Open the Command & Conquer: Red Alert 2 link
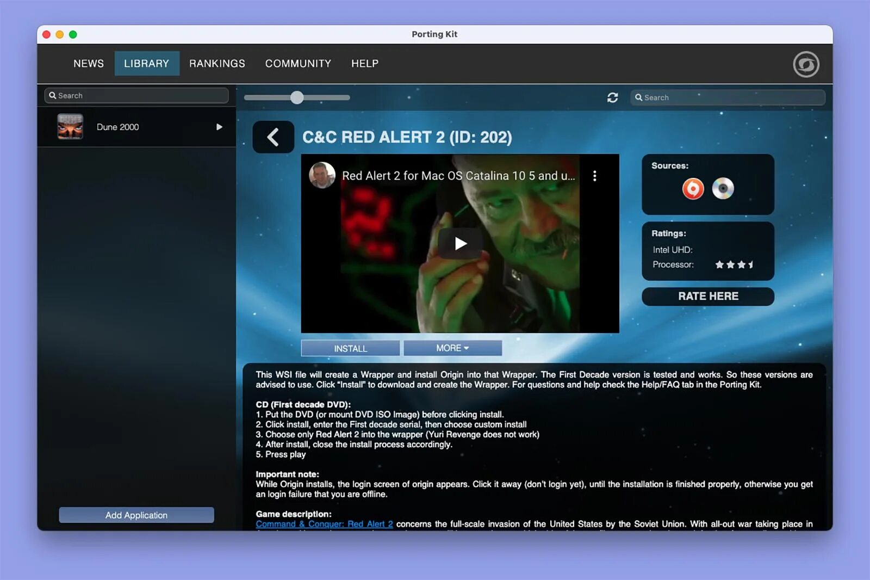This screenshot has height=580, width=870. tap(325, 524)
